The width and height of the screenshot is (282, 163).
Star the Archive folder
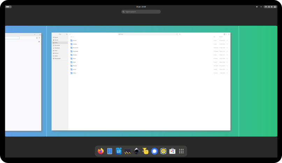tap(227, 40)
